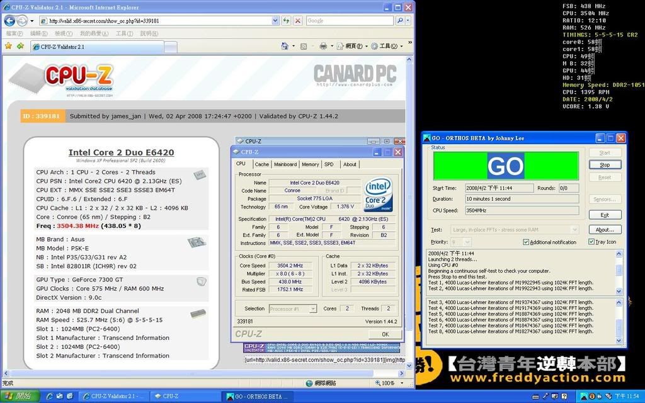
Task: Click About... button in ORTHOS
Action: [x=605, y=229]
